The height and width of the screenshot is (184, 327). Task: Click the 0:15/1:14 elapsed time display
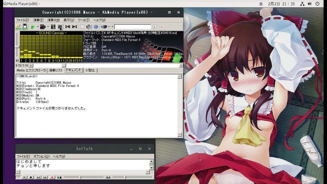[22, 65]
